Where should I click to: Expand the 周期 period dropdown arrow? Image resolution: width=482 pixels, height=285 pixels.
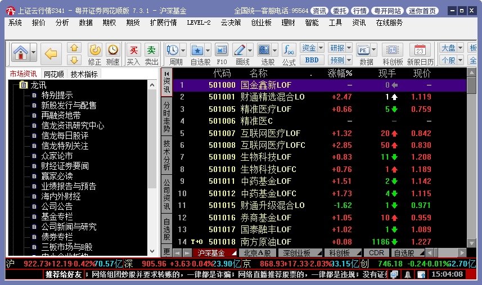point(183,50)
